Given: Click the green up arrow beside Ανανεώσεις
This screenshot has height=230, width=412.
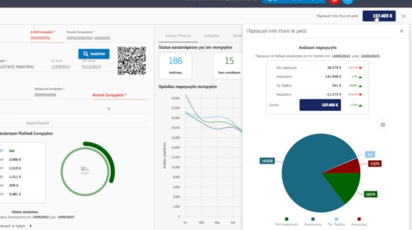Looking at the screenshot, I should point(360,76).
